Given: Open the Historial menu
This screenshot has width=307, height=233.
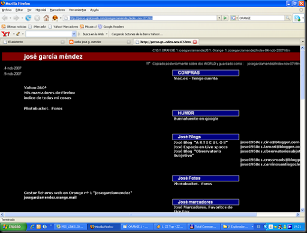Looking at the screenshot, I should 41,10.
